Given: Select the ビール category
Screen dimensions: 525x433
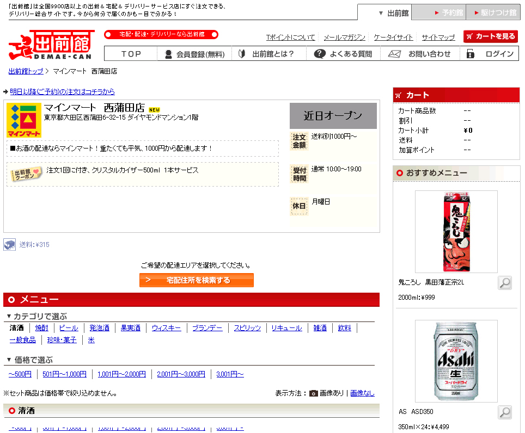Looking at the screenshot, I should [x=69, y=328].
